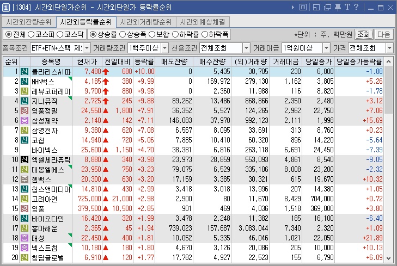Click the table scrollbar up arrow
Image resolution: width=397 pixels, height=266 pixels.
click(x=389, y=61)
